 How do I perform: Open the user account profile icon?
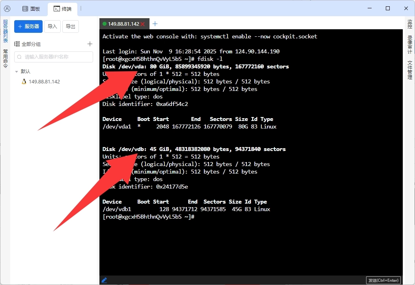tap(7, 8)
